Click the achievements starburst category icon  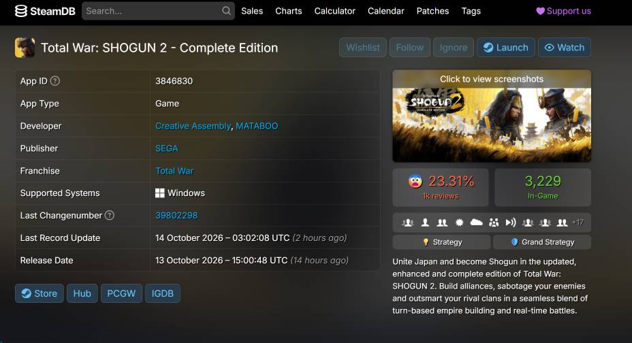pyautogui.click(x=459, y=223)
